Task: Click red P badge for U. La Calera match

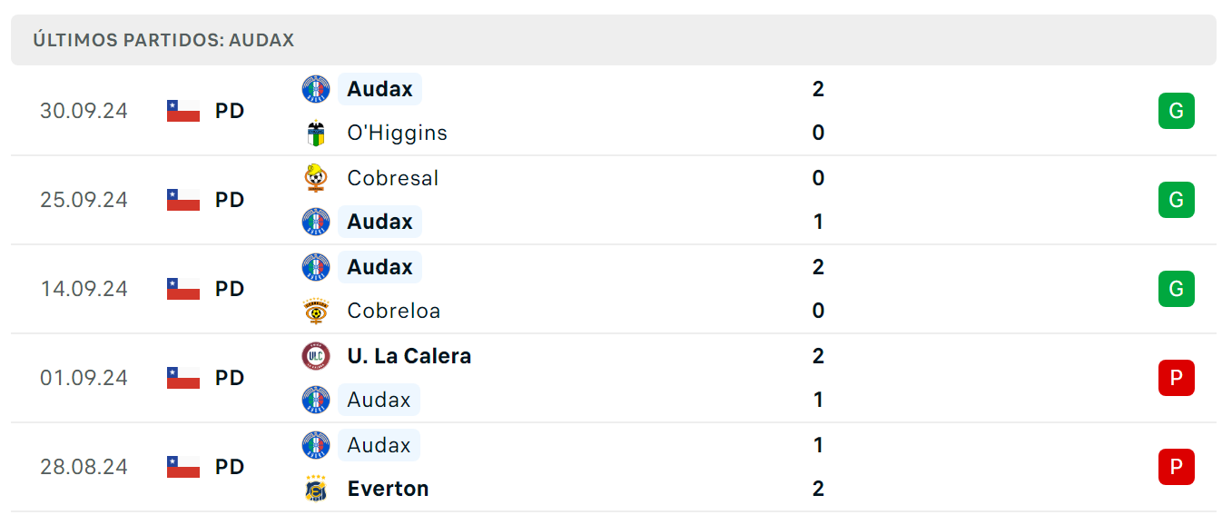Action: click(x=1177, y=378)
